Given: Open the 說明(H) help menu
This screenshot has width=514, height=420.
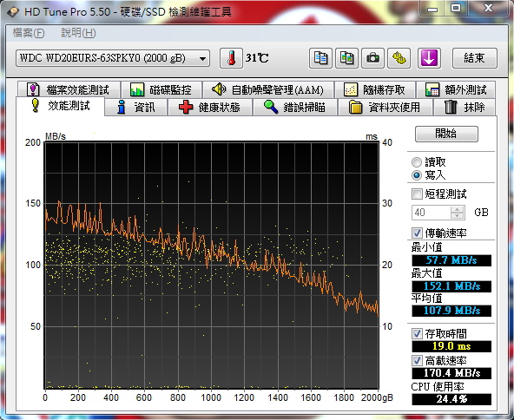Looking at the screenshot, I should [x=78, y=33].
